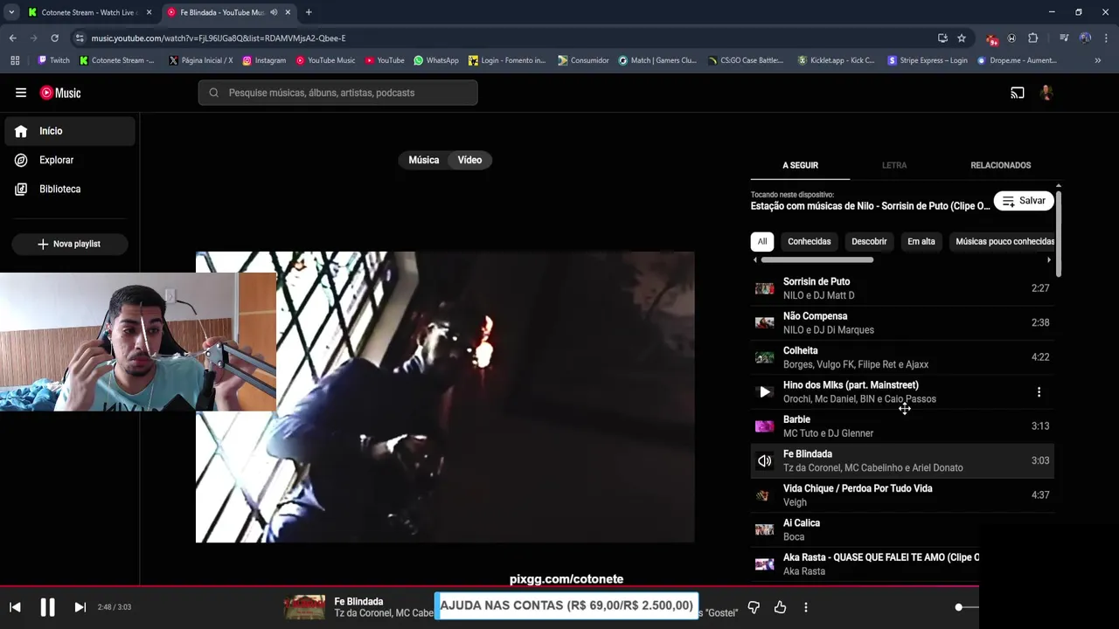Open more actions menu in player bar
1119x629 pixels.
[806, 607]
